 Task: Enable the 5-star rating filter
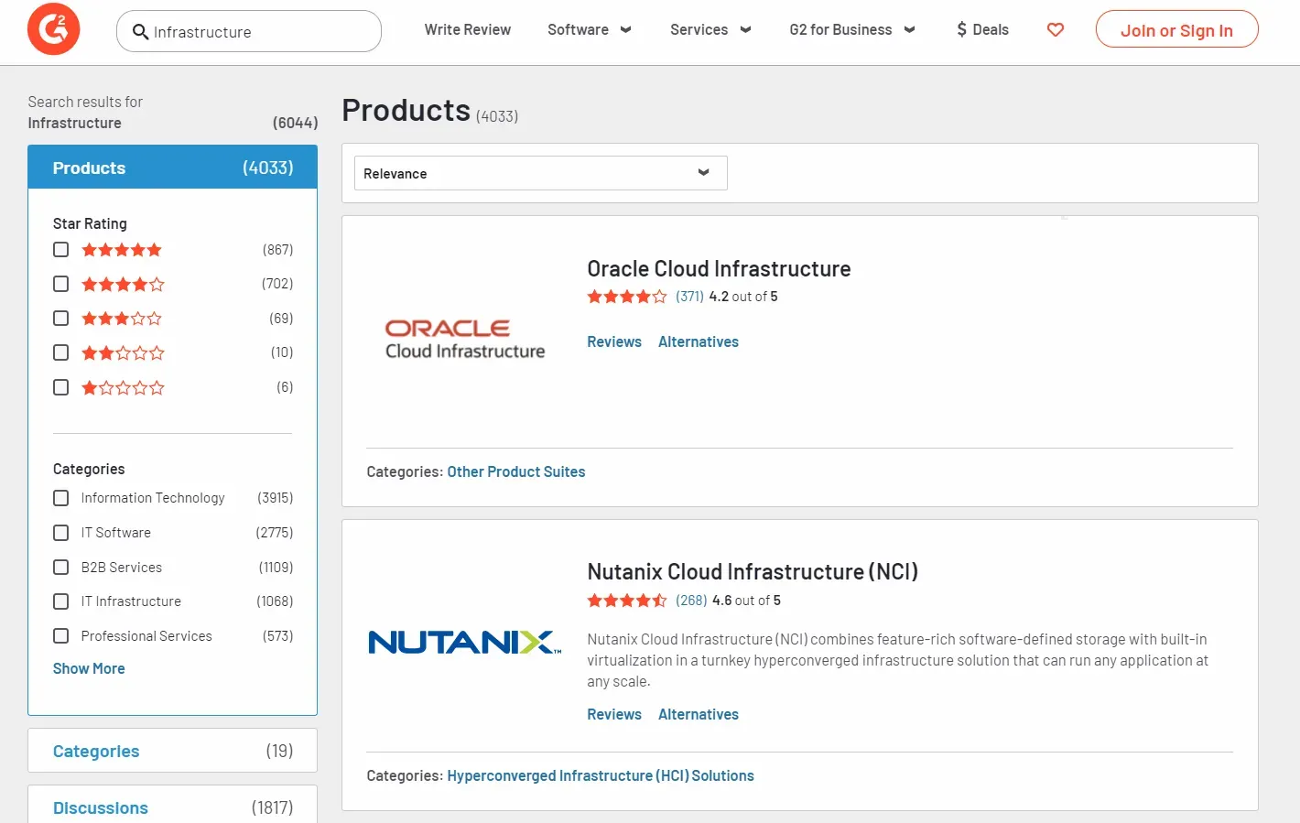(x=60, y=249)
